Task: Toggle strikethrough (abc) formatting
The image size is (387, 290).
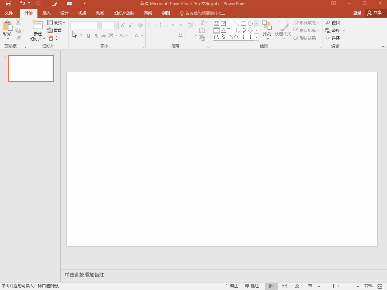Action: 104,36
